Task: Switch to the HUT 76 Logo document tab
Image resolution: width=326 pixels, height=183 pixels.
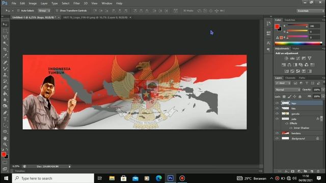Action: click(95, 17)
